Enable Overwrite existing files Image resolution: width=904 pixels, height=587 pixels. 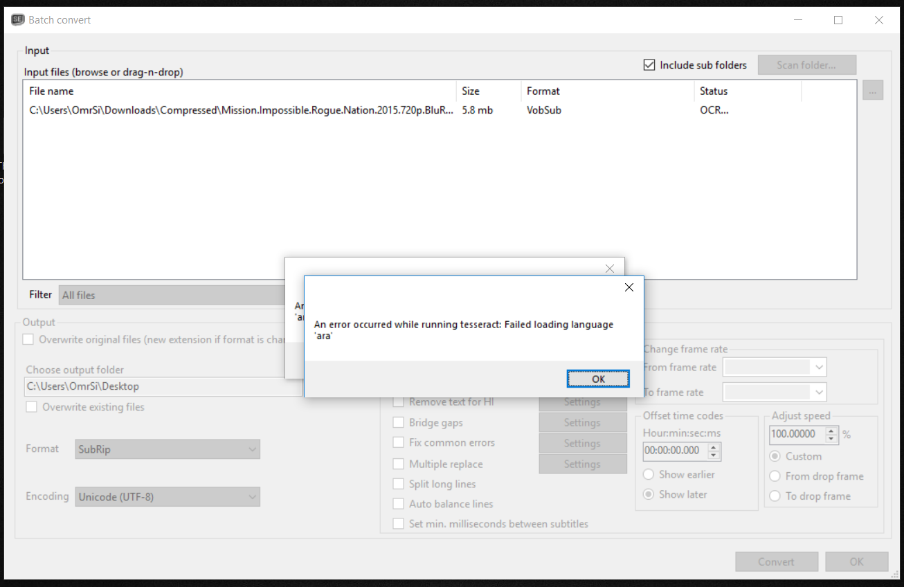tap(30, 407)
